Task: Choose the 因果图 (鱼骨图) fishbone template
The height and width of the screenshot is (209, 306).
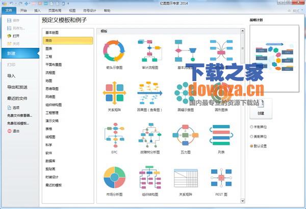Action: [x=149, y=93]
